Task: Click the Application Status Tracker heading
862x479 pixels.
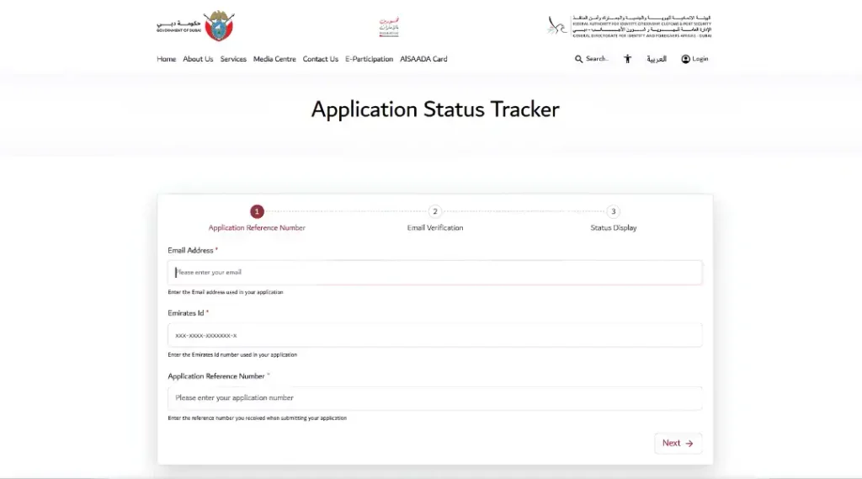Action: pyautogui.click(x=435, y=109)
